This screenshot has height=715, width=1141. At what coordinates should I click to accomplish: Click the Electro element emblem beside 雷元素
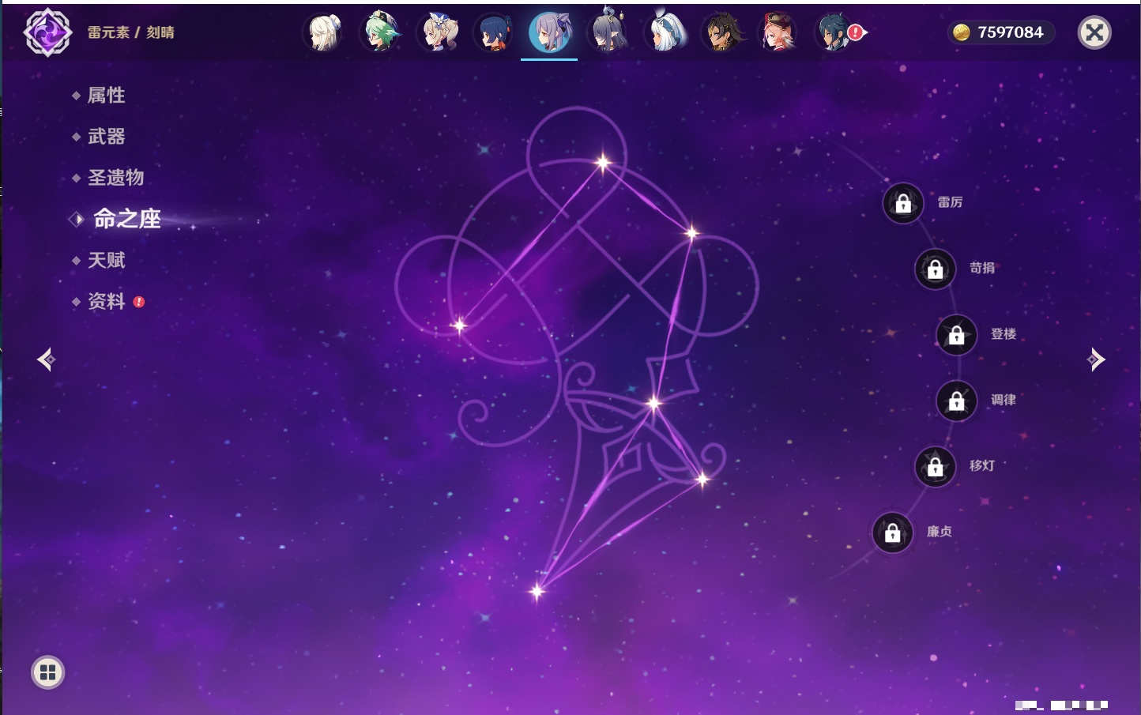[47, 32]
